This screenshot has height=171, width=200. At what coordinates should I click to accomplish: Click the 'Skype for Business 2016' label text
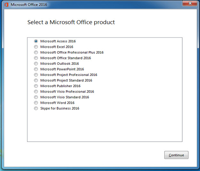[x=60, y=108]
